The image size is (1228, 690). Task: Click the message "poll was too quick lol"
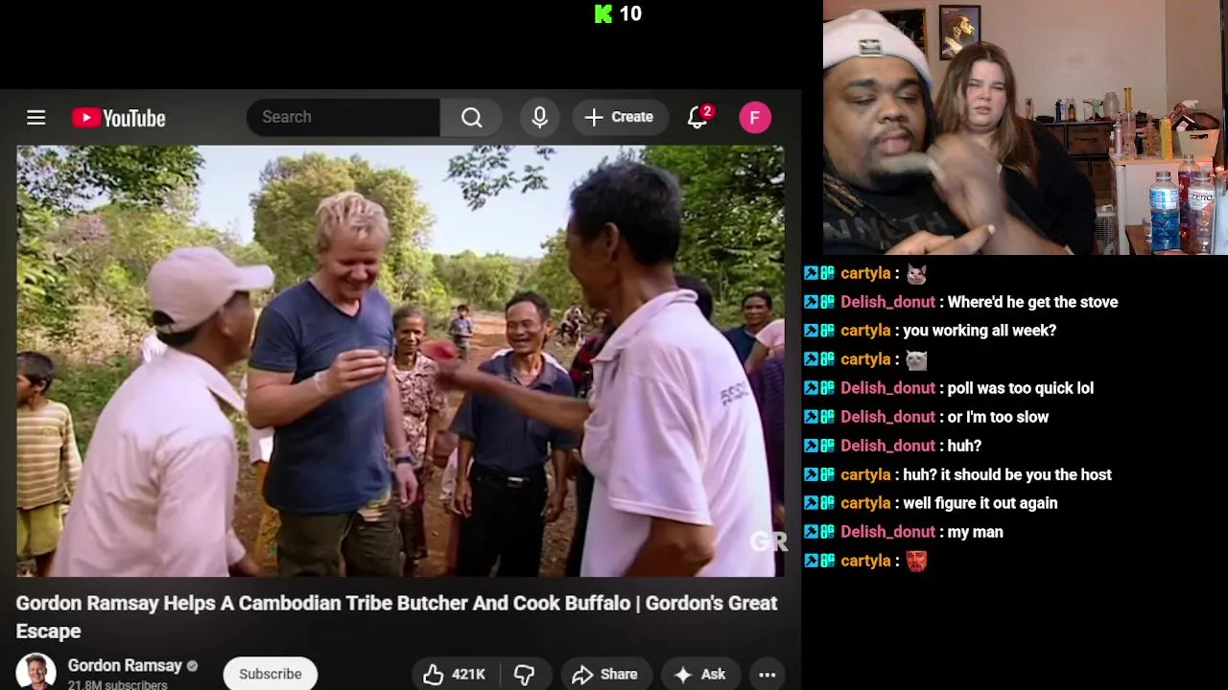pos(1020,388)
